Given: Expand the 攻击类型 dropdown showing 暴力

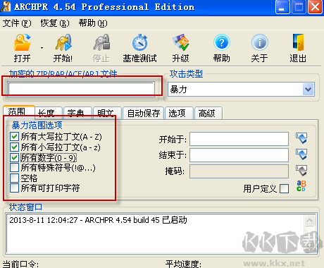Looking at the screenshot, I should pyautogui.click(x=308, y=90).
